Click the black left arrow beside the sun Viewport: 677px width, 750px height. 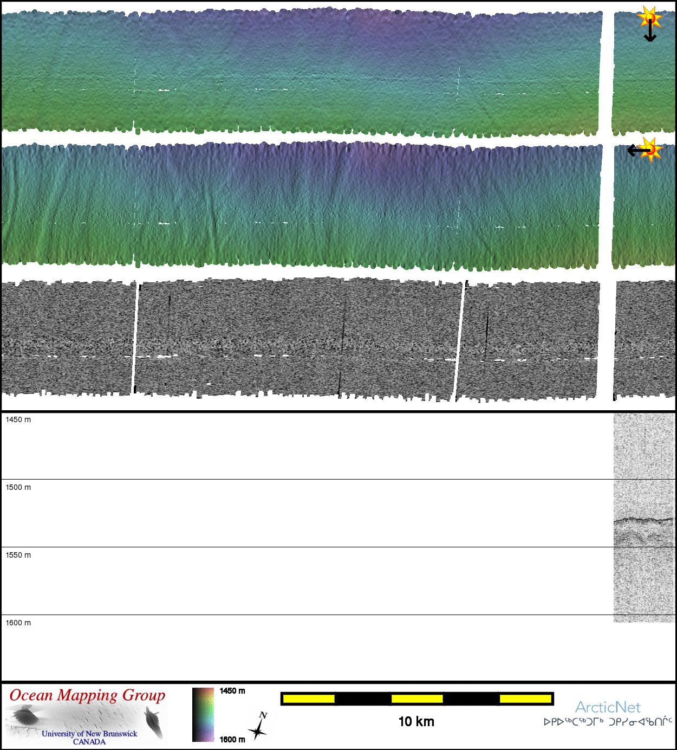[635, 150]
